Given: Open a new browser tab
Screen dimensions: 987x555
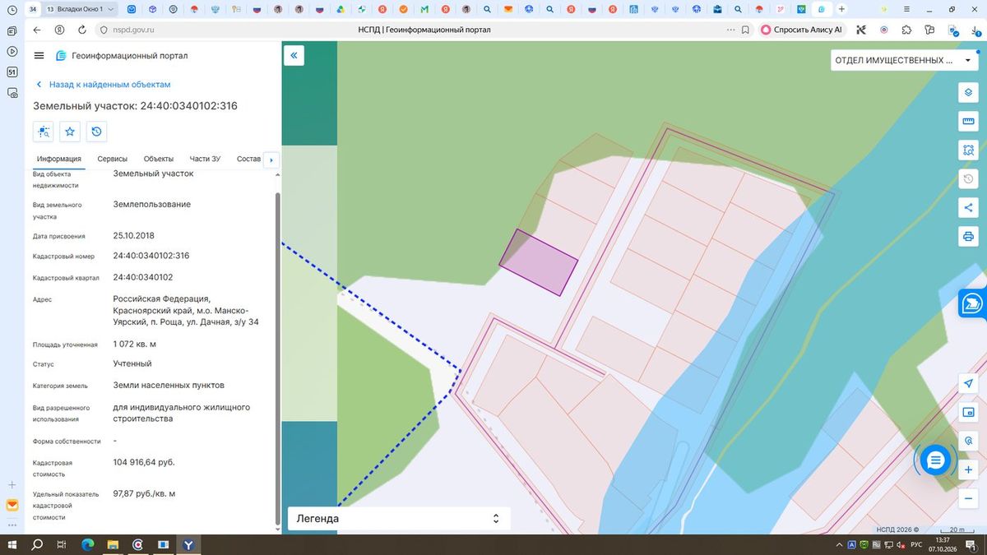Looking at the screenshot, I should click(841, 9).
